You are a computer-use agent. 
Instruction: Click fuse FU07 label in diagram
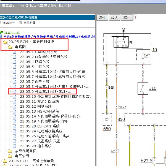pos(147,55)
